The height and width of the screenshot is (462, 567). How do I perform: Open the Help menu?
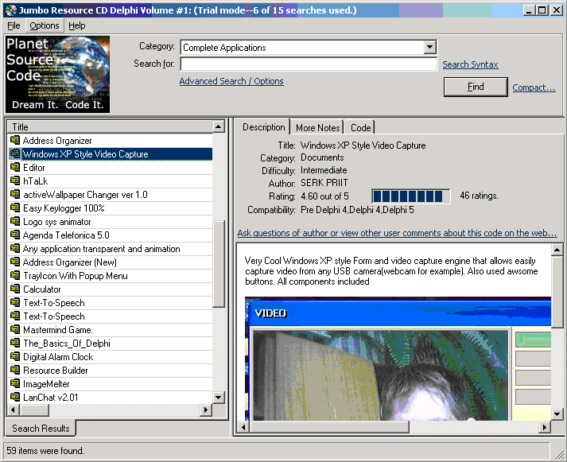click(76, 25)
